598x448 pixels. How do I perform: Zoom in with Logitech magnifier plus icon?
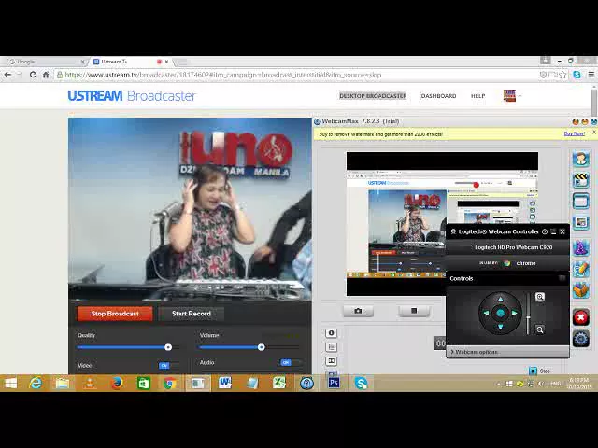pyautogui.click(x=540, y=297)
